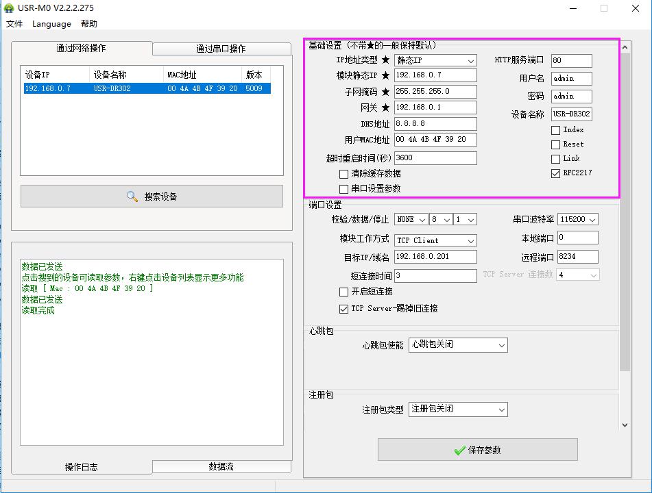The height and width of the screenshot is (493, 652).
Task: Check the 清除缓存数据 checkbox
Action: pyautogui.click(x=344, y=174)
